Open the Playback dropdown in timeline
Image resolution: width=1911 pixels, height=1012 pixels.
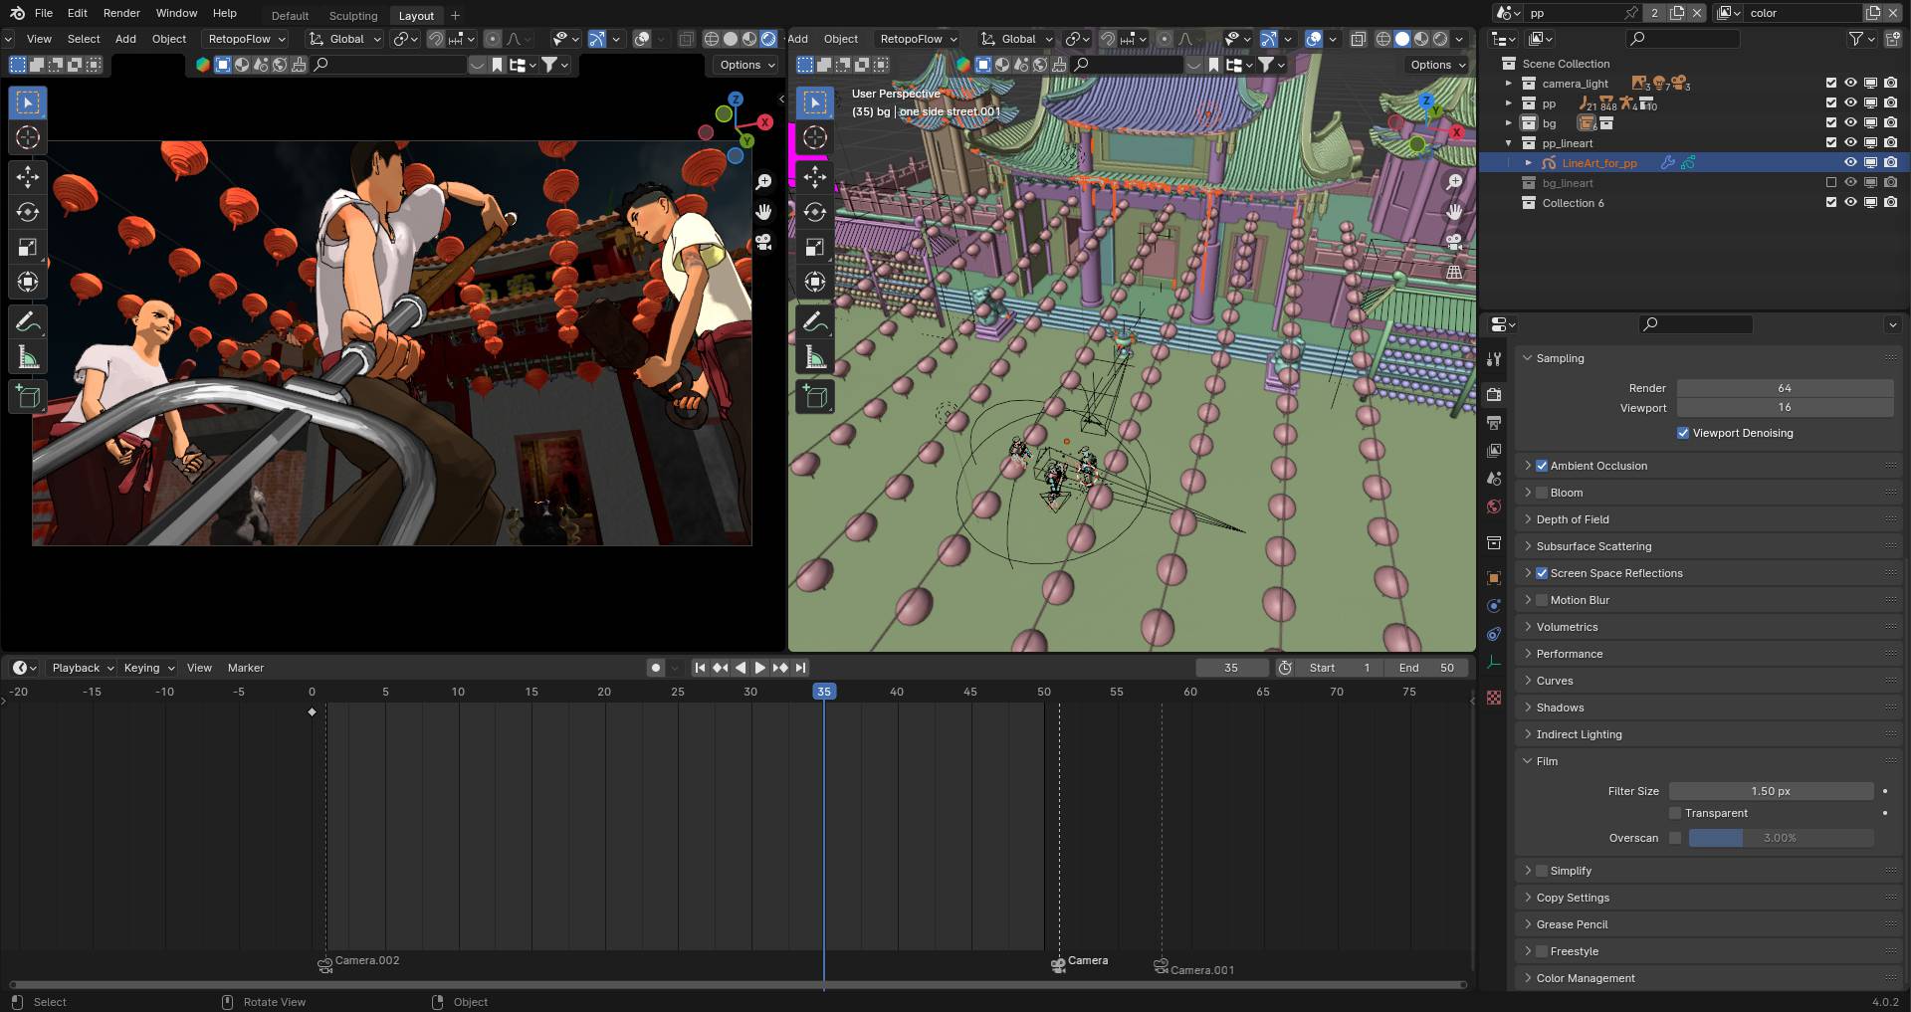point(83,668)
